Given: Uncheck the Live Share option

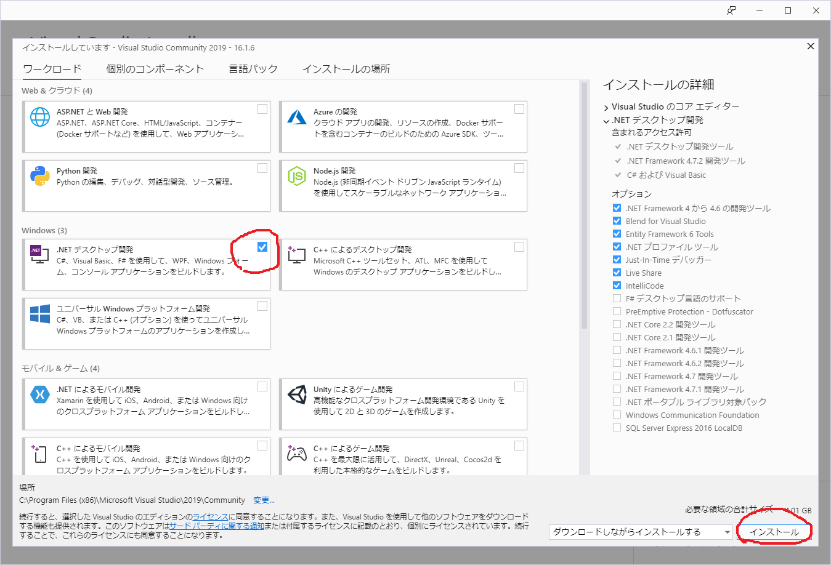Looking at the screenshot, I should click(x=617, y=273).
